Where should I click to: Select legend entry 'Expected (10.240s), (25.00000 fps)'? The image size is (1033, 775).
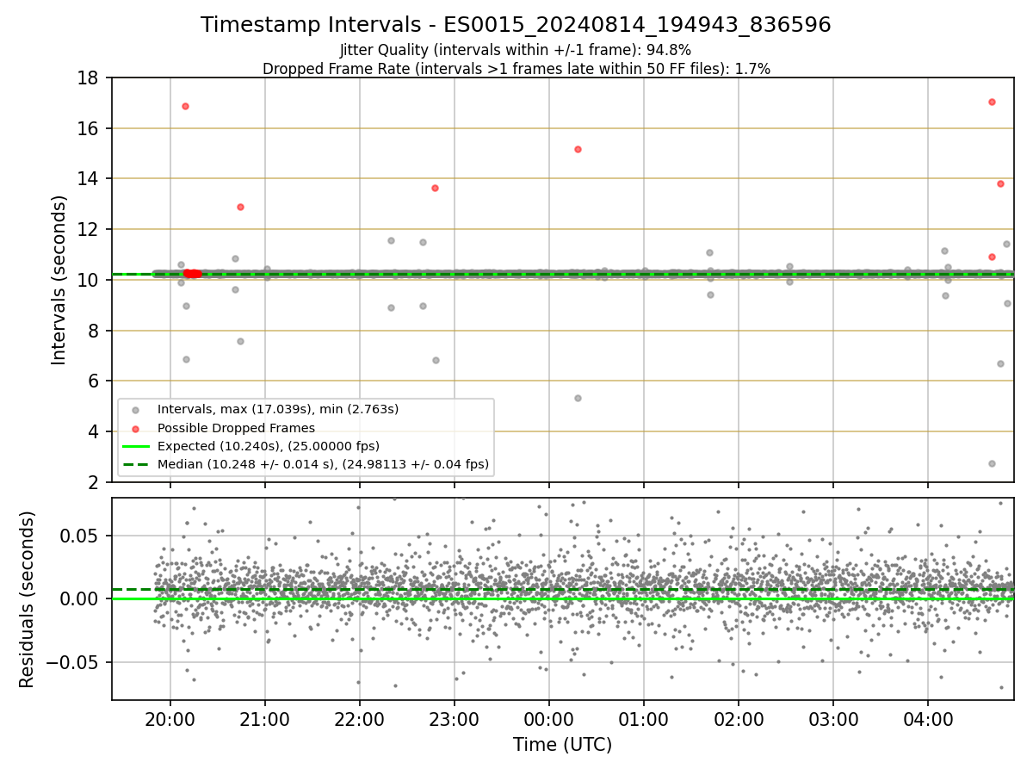click(x=268, y=446)
